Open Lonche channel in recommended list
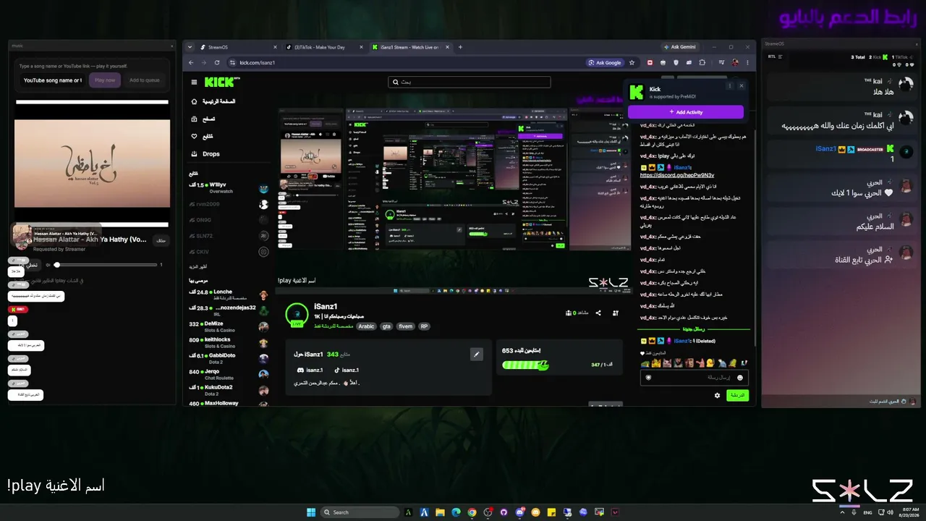This screenshot has height=521, width=926. 229,295
